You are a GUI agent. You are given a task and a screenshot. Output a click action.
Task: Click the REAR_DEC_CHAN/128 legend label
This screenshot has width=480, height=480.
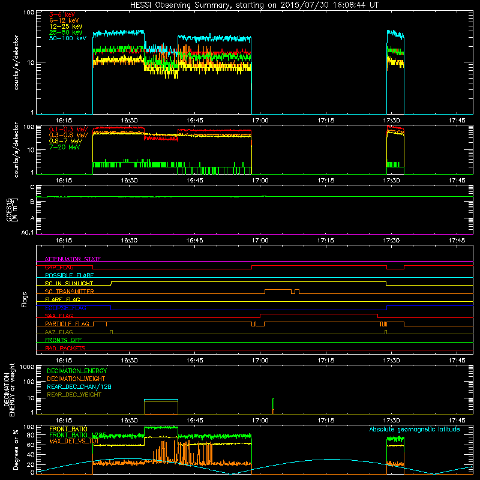click(x=79, y=386)
